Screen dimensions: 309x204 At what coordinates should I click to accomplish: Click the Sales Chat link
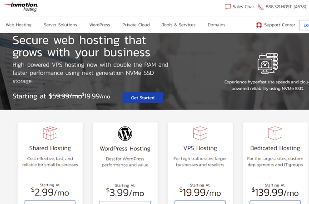243,7
